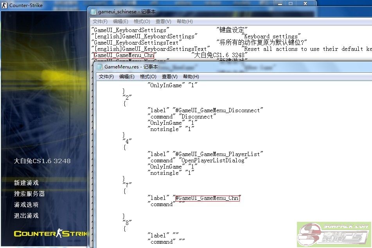
Task: Open 文件(F) menu in GameMenu.res Notepad
Action: (x=106, y=77)
